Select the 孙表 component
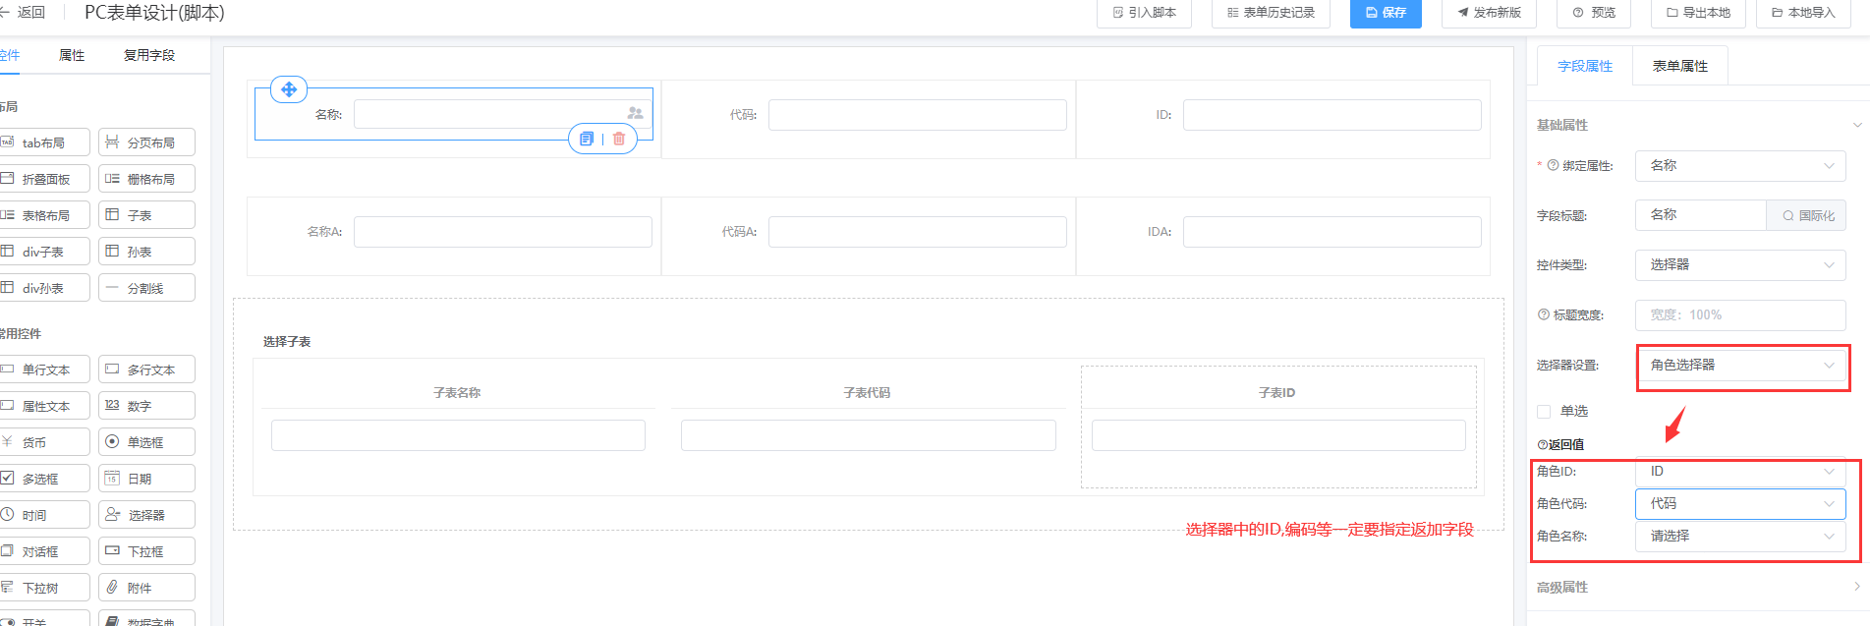The height and width of the screenshot is (626, 1870). [146, 252]
